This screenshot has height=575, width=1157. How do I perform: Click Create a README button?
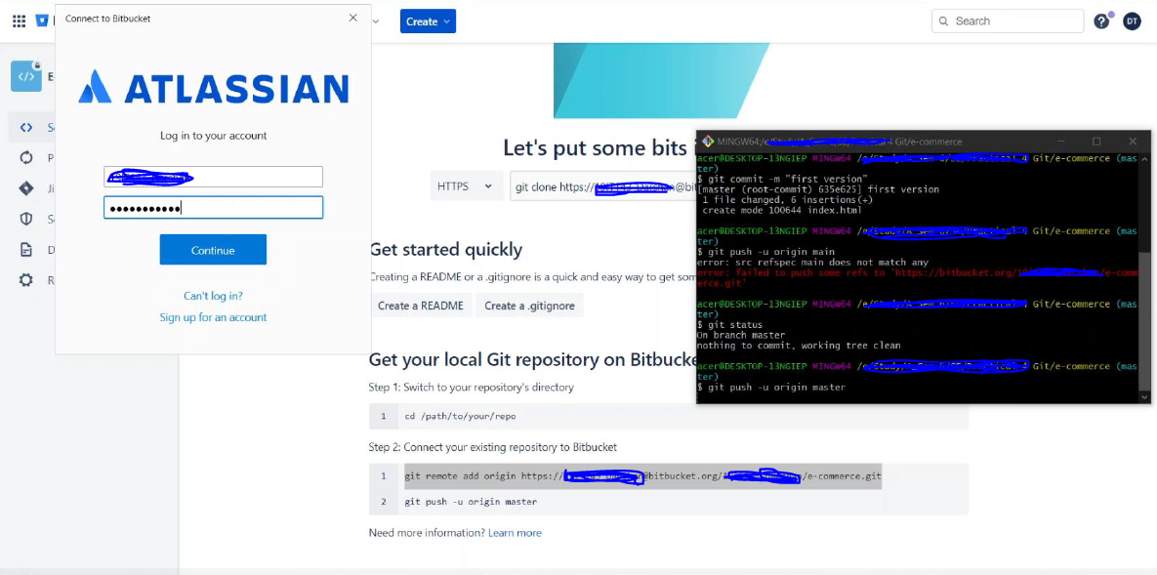click(421, 306)
